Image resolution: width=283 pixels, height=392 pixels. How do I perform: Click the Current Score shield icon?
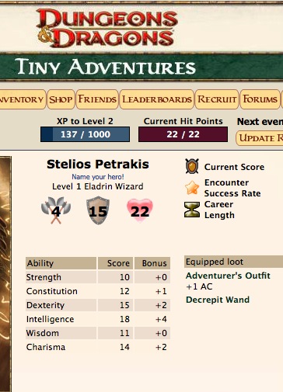tap(192, 166)
